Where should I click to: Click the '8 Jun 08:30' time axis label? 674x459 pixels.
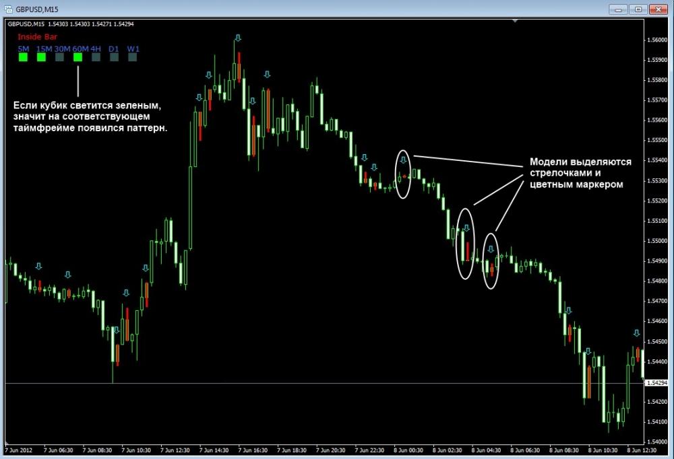pyautogui.click(x=564, y=450)
